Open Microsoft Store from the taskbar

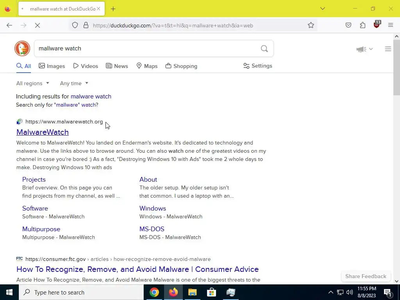pos(211,292)
